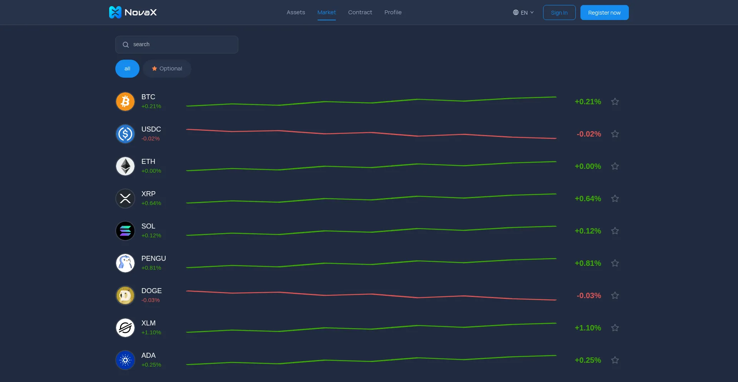738x382 pixels.
Task: Open the Contract menu item
Action: tap(360, 12)
